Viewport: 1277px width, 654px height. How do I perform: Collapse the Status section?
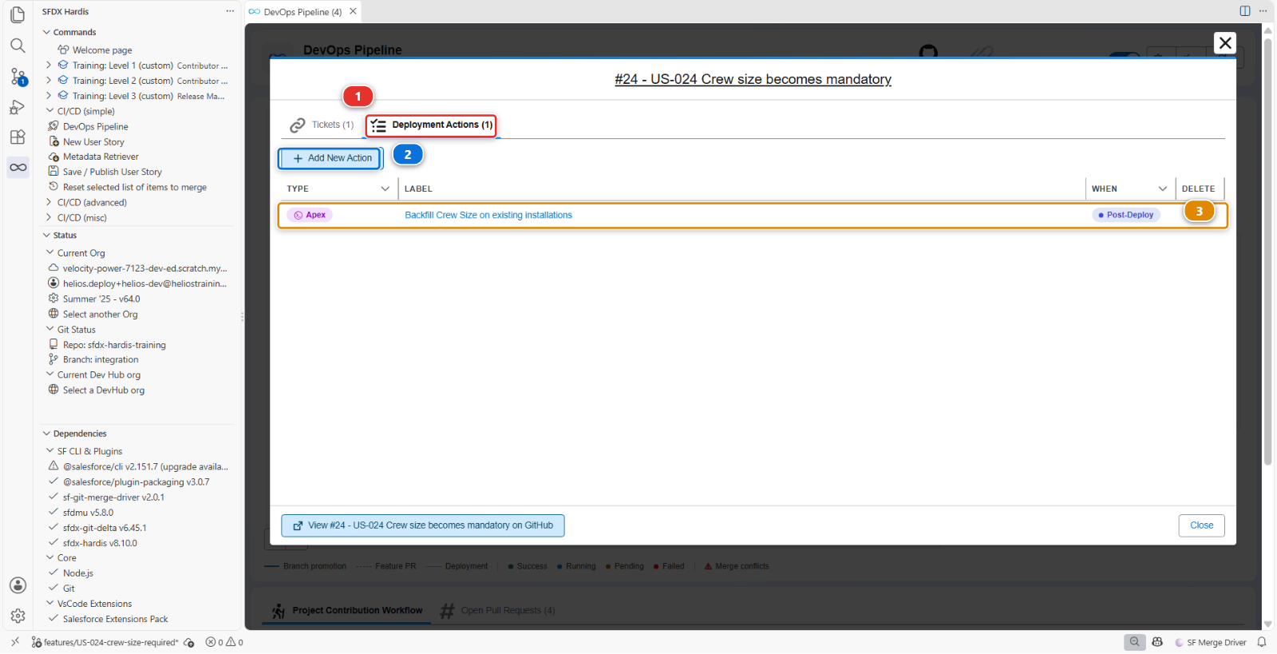click(x=46, y=236)
